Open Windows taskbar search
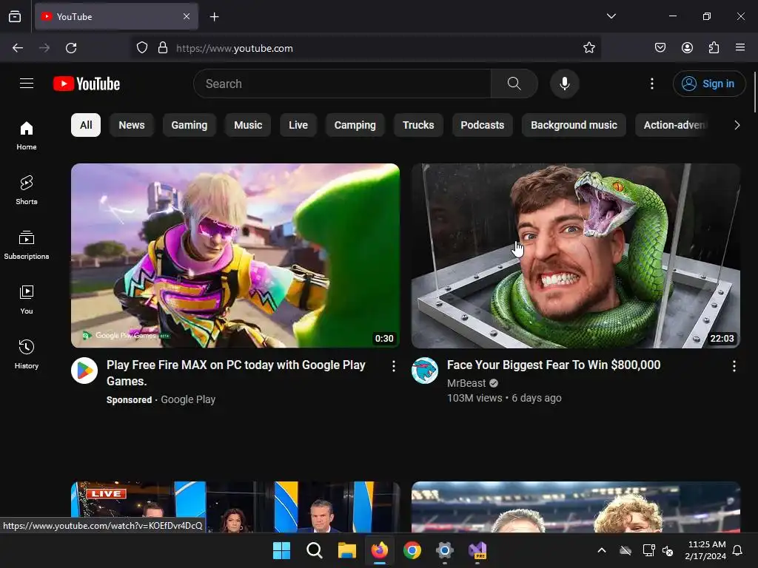Image resolution: width=758 pixels, height=568 pixels. pos(314,550)
